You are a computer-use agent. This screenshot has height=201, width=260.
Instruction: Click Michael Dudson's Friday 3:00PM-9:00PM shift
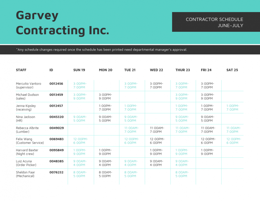207,97
